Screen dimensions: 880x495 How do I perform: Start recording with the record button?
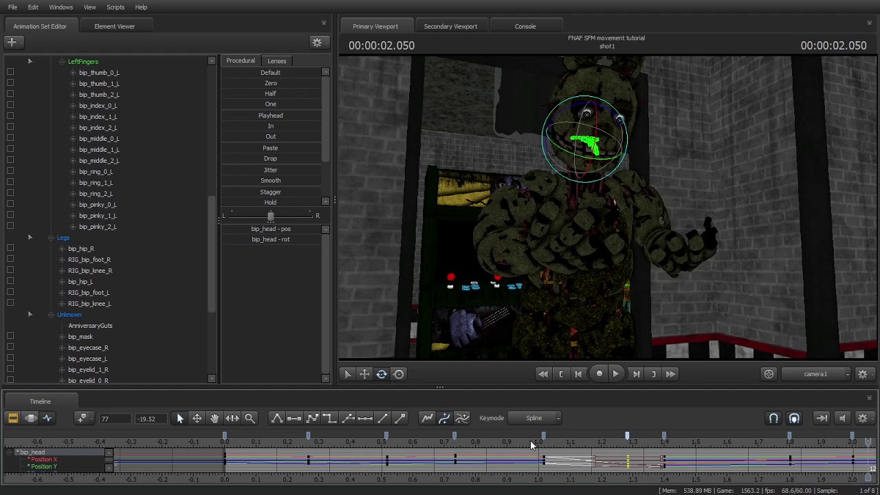click(x=599, y=374)
